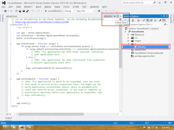Click split editor handle above scrollbar
The image size is (174, 130).
pyautogui.click(x=120, y=19)
